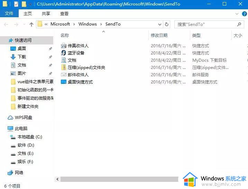The width and height of the screenshot is (248, 189).
Task: Click the horizontal scrollbar thumb
Action: point(119,179)
